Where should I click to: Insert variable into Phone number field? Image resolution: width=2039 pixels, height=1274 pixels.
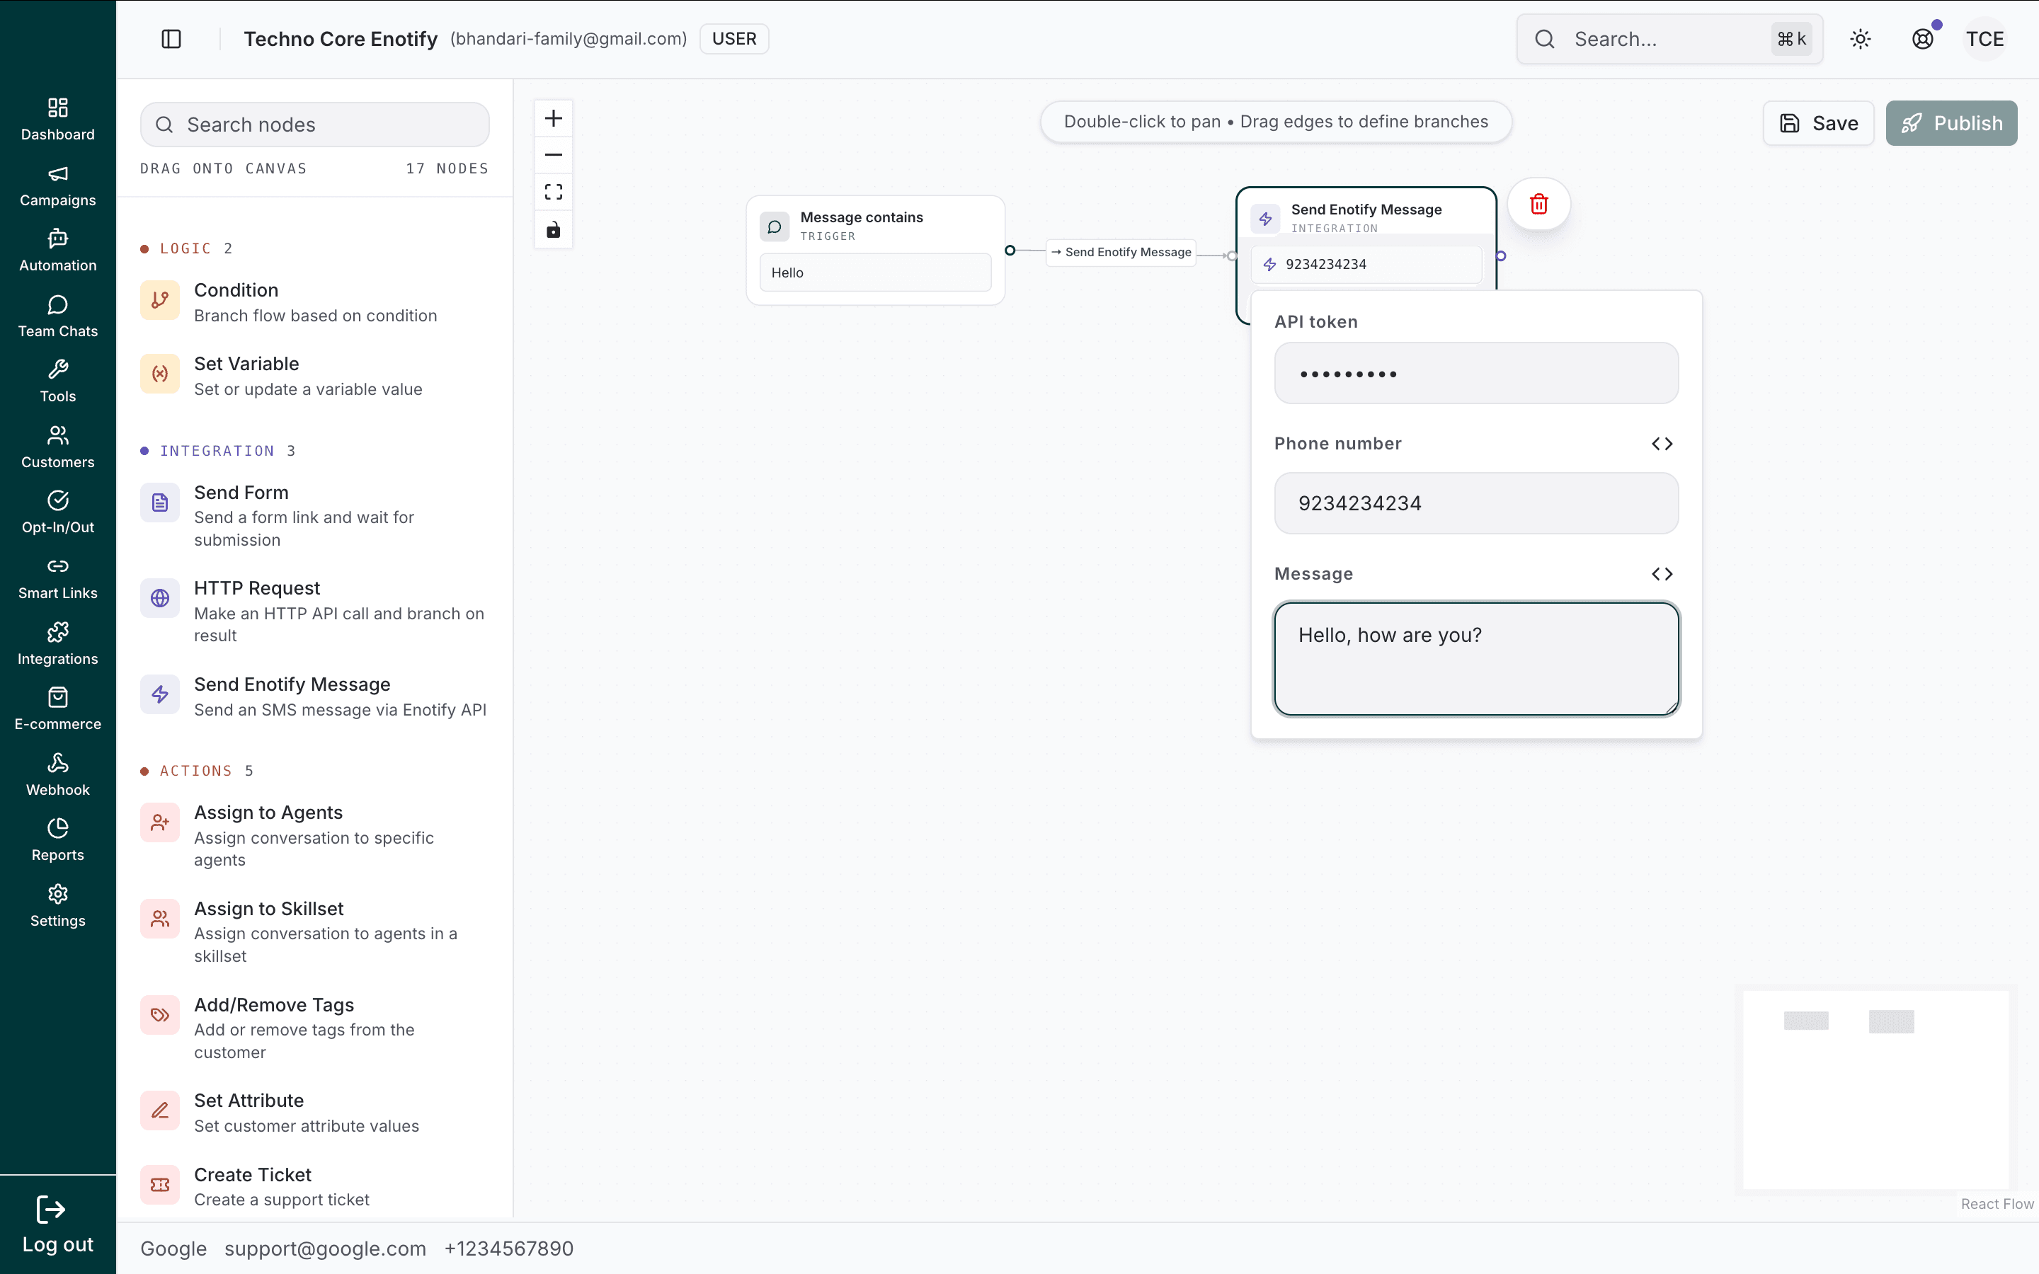click(1662, 444)
